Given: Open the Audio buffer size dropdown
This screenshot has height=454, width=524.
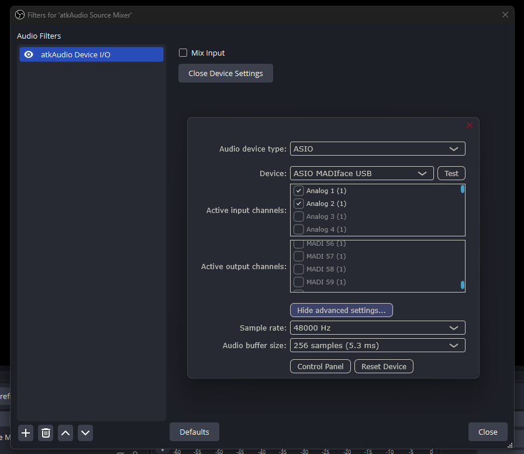Looking at the screenshot, I should [x=377, y=345].
